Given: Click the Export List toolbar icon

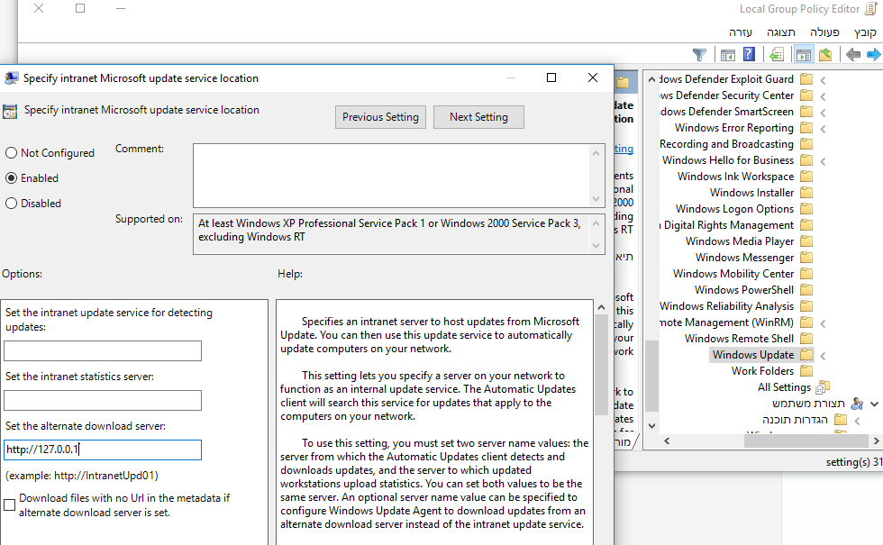Looking at the screenshot, I should click(x=777, y=55).
